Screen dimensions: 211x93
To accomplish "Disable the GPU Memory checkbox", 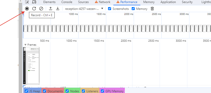I will [102, 91].
